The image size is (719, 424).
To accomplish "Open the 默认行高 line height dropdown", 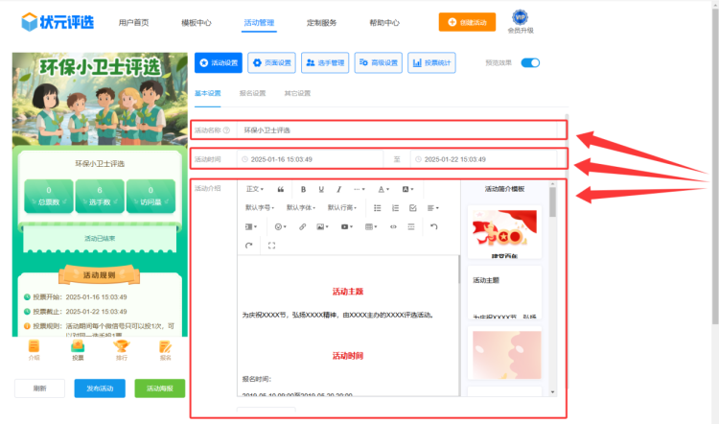I will [x=343, y=207].
